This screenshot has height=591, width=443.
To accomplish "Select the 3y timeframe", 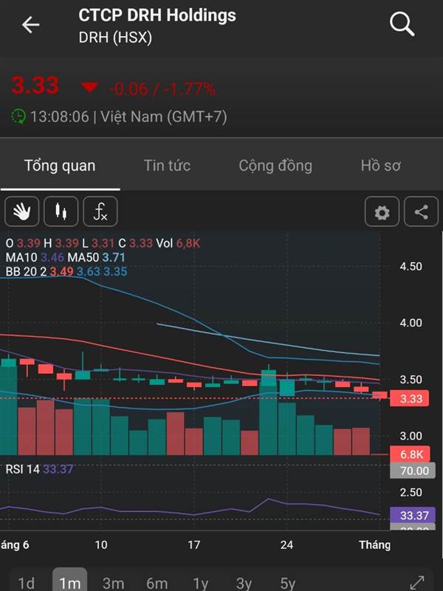I will click(244, 583).
